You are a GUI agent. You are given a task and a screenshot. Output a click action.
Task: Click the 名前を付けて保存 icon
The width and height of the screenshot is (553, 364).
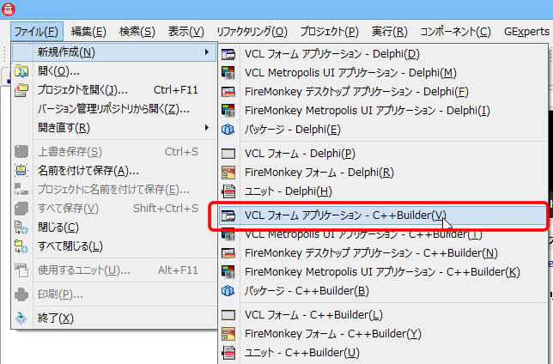tap(21, 171)
